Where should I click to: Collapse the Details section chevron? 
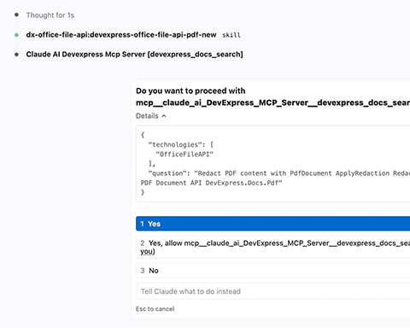(x=164, y=116)
